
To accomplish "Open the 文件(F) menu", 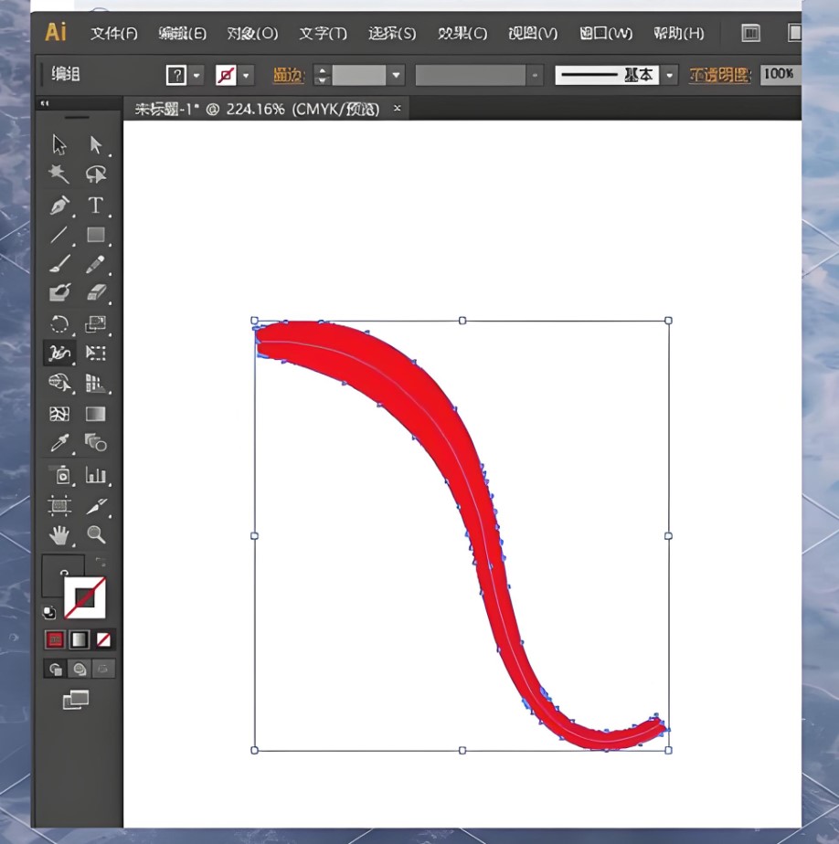I will click(113, 33).
